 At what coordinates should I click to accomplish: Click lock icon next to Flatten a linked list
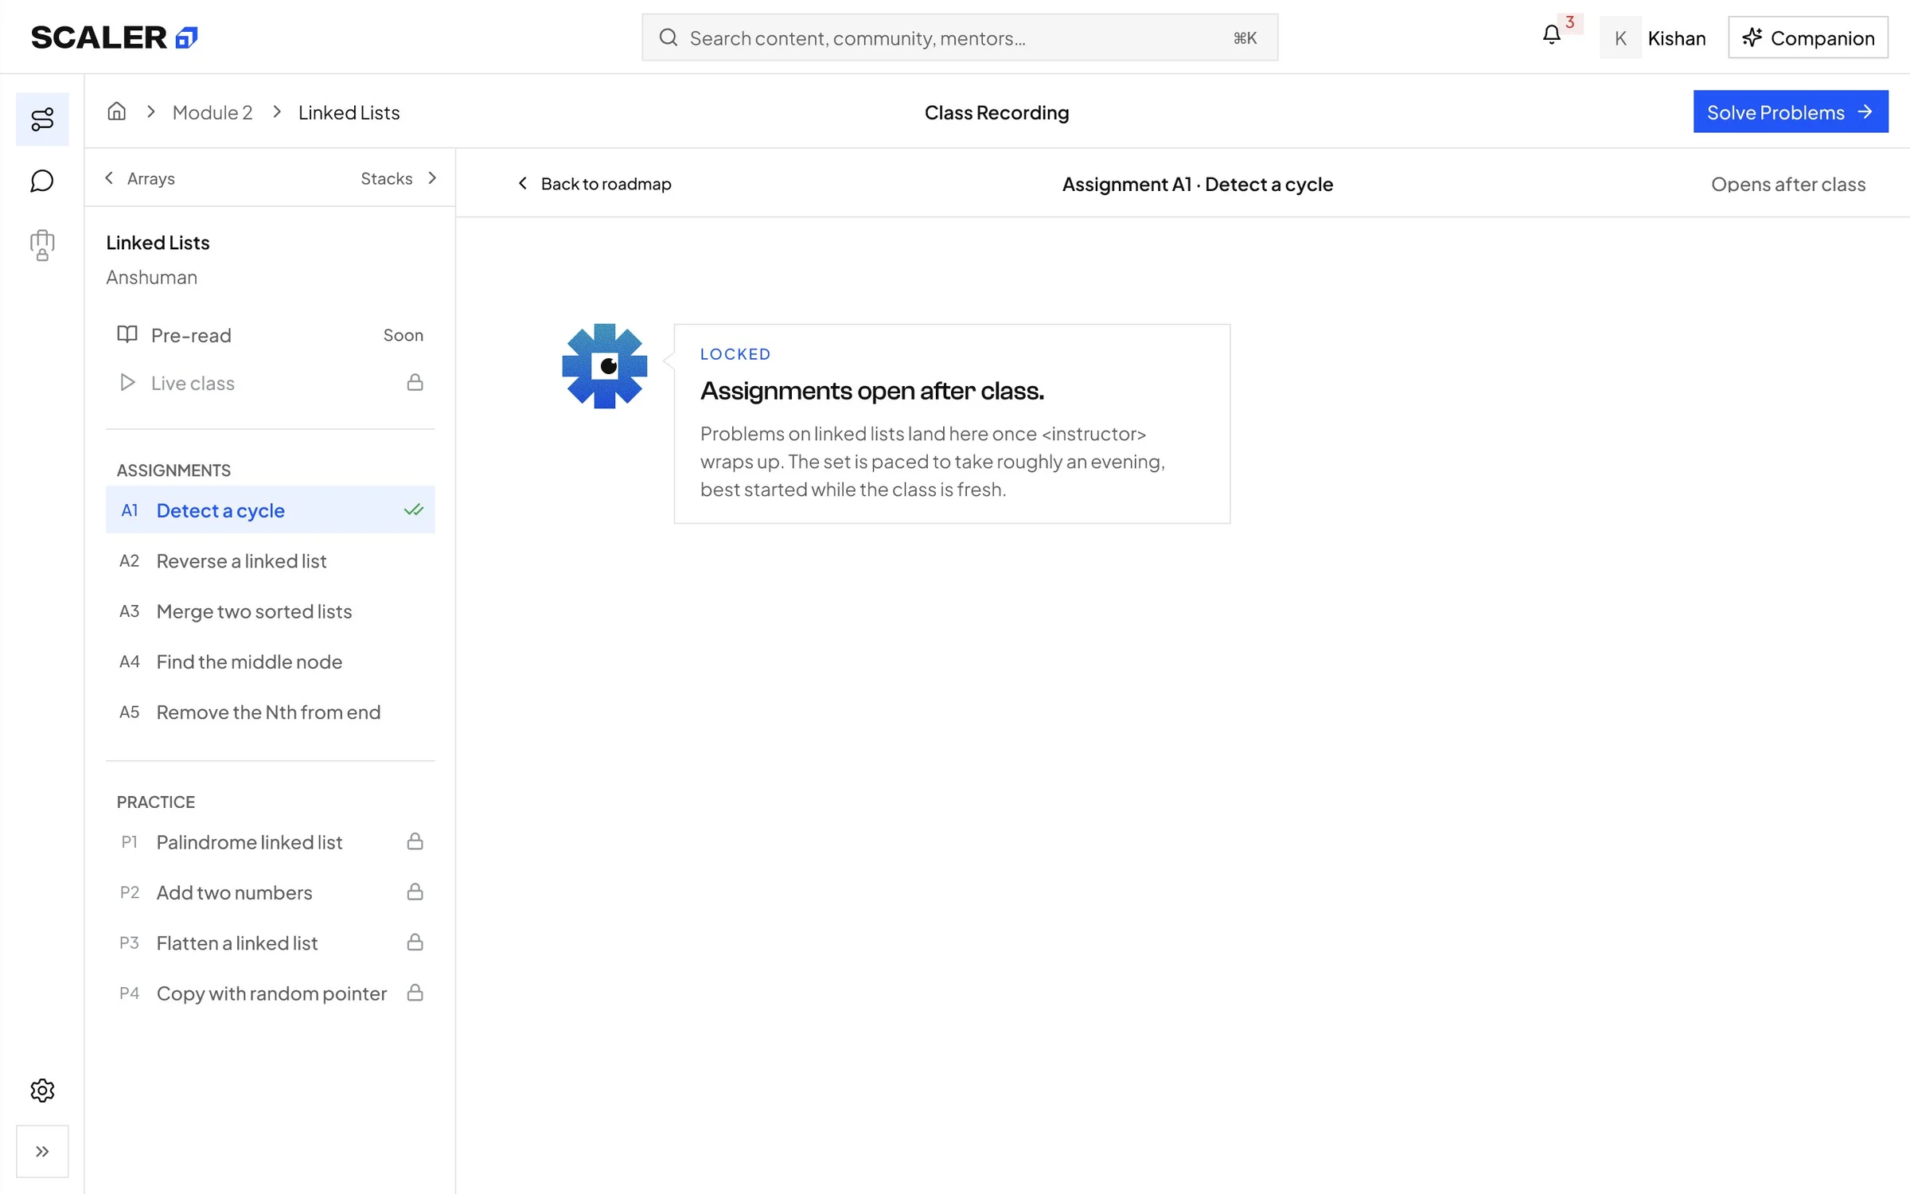(415, 942)
